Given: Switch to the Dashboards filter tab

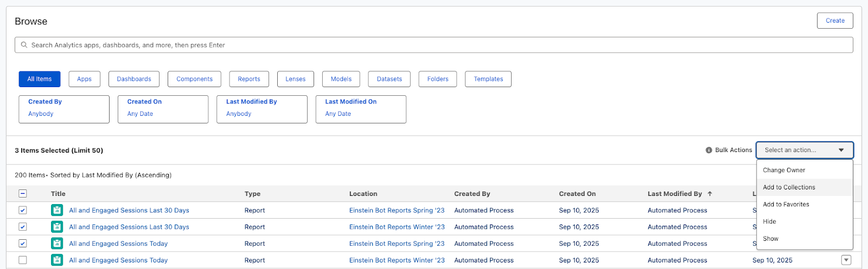Looking at the screenshot, I should tap(134, 79).
